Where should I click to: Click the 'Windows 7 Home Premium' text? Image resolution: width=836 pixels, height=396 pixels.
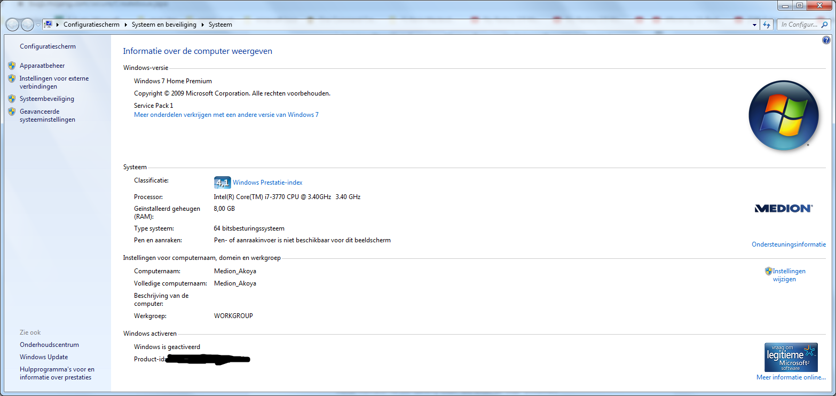172,81
